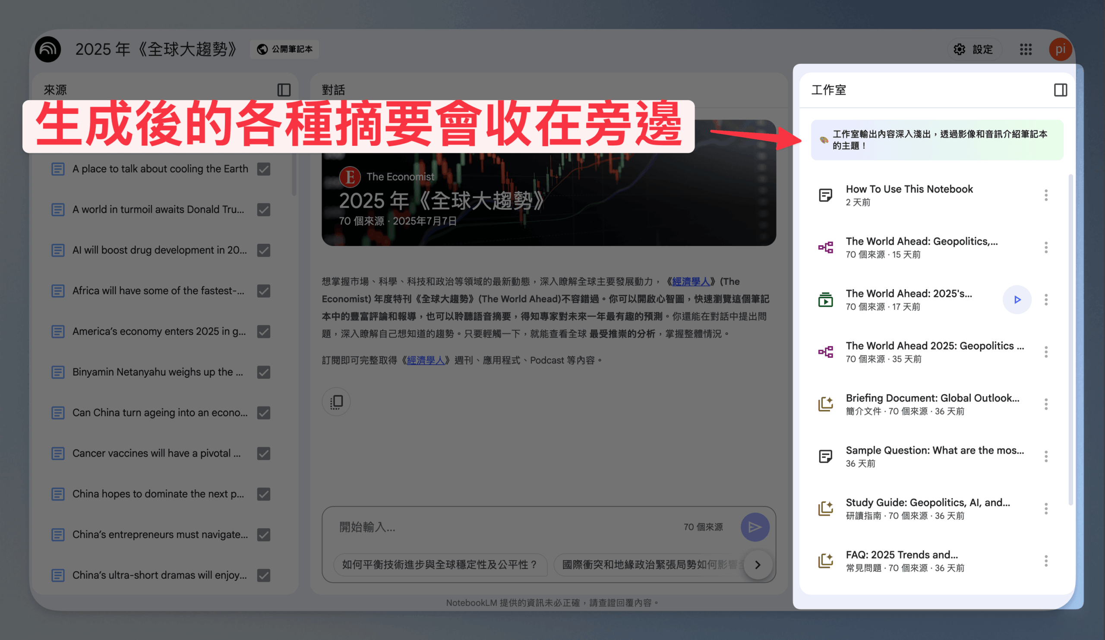
Task: Open more options for How To Use This Notebook
Action: pyautogui.click(x=1046, y=195)
